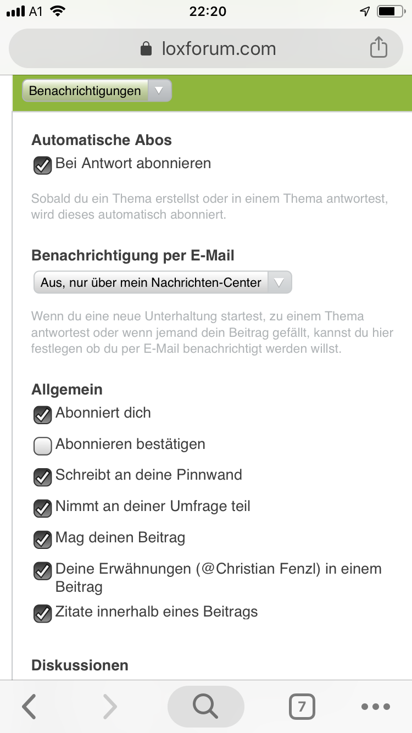Uncheck 'Bei Antwort abonnieren' checkbox
Screen dimensions: 412x733
(x=43, y=165)
